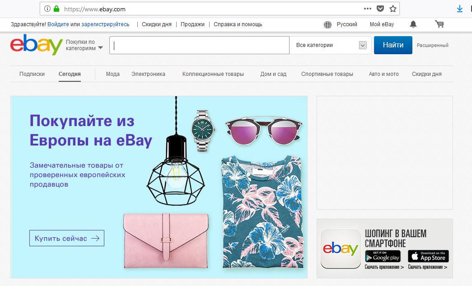Bookmark this page with the star icon
The width and height of the screenshot is (472, 286).
click(393, 9)
